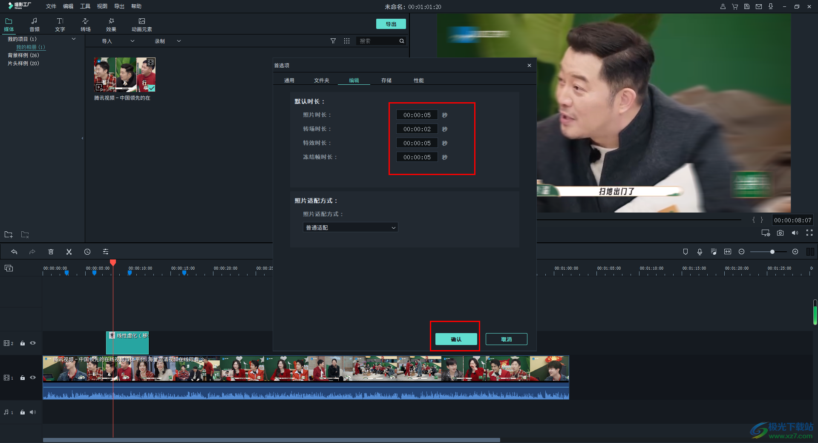The width and height of the screenshot is (818, 443).
Task: Click the delete folder icon
Action: click(25, 234)
